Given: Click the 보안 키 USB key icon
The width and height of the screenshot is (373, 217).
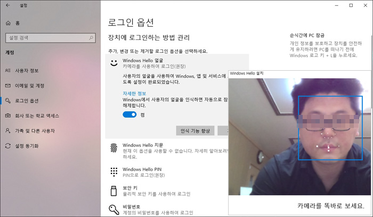Looking at the screenshot, I should 114,191.
